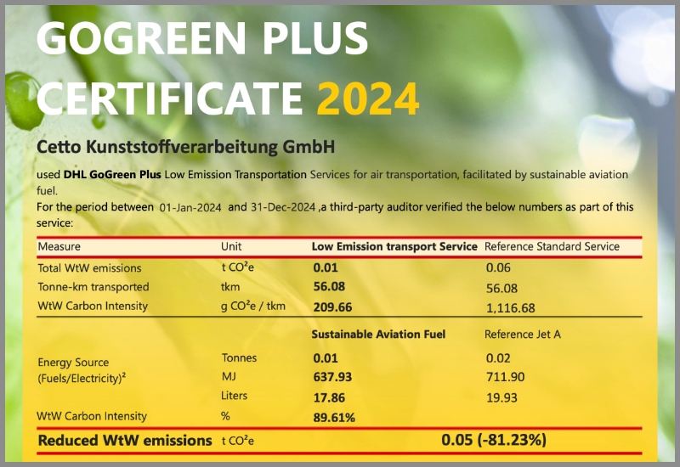Click the SAF energy value 637.93

coord(332,377)
